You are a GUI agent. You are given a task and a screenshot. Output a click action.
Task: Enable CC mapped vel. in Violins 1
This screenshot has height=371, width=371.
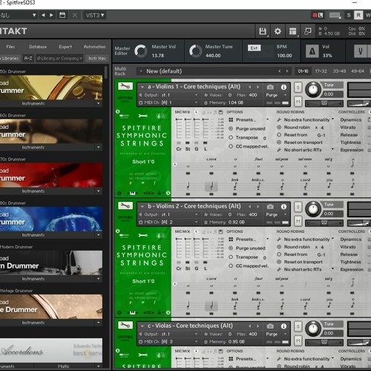tap(231, 146)
